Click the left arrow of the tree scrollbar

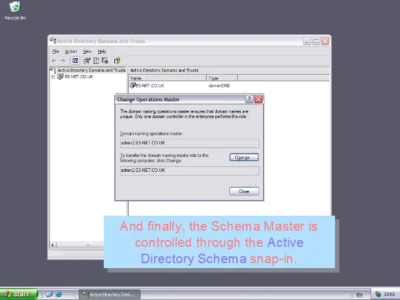click(x=52, y=245)
